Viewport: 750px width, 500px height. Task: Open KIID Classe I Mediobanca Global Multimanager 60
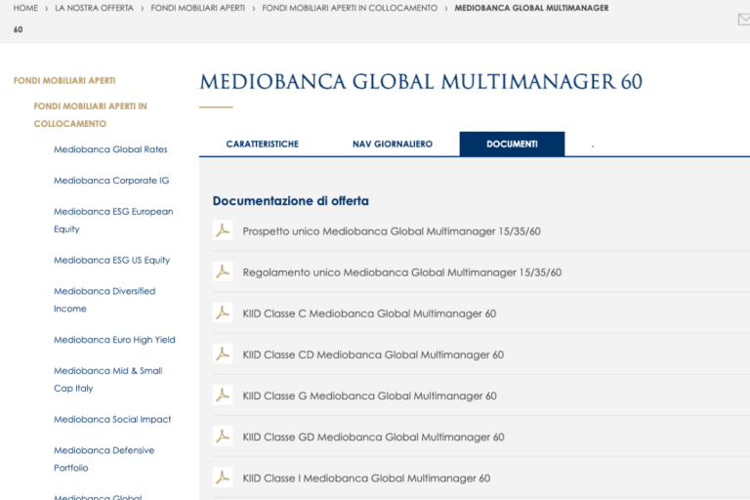366,478
